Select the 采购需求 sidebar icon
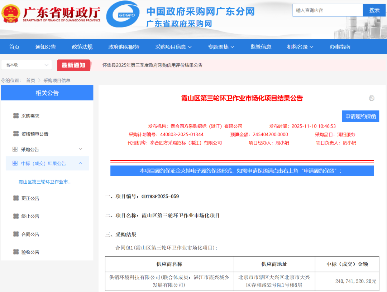Viewport: 387px width, 292px height. tap(16, 116)
